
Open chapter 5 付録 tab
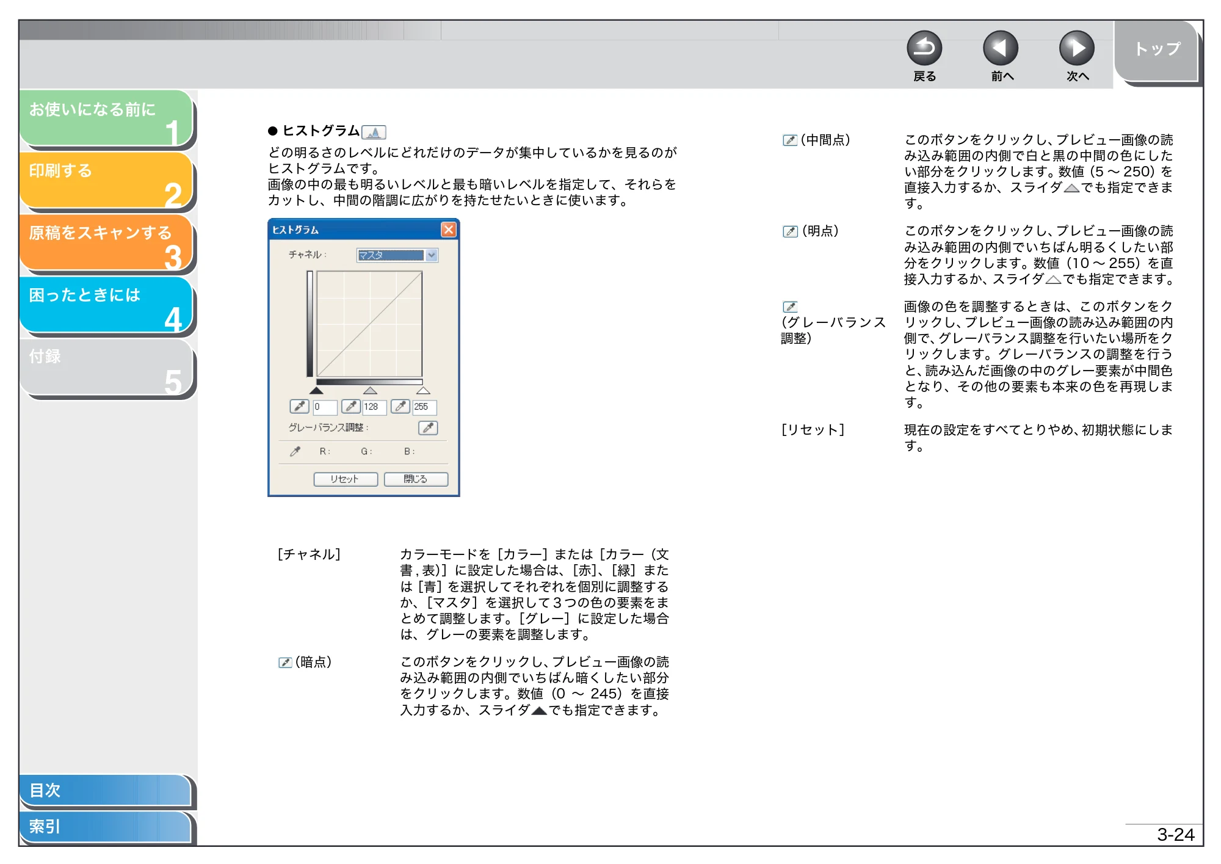107,368
